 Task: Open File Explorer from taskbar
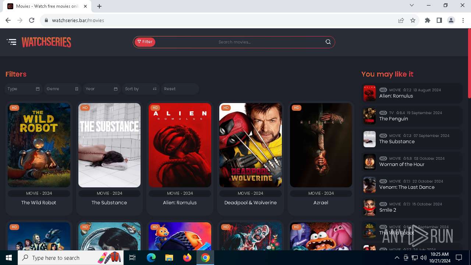tap(169, 258)
